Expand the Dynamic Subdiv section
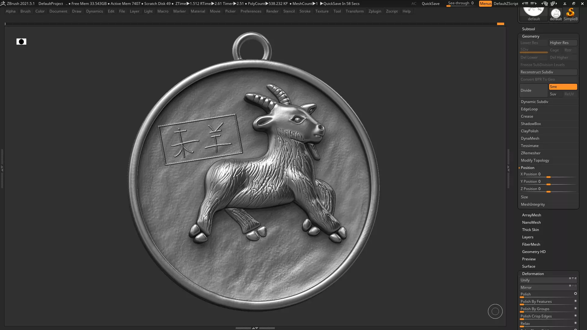The height and width of the screenshot is (330, 587). (534, 102)
